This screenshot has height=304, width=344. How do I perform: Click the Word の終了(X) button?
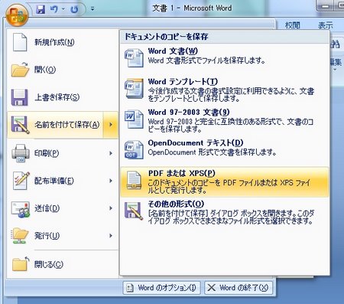pyautogui.click(x=239, y=288)
